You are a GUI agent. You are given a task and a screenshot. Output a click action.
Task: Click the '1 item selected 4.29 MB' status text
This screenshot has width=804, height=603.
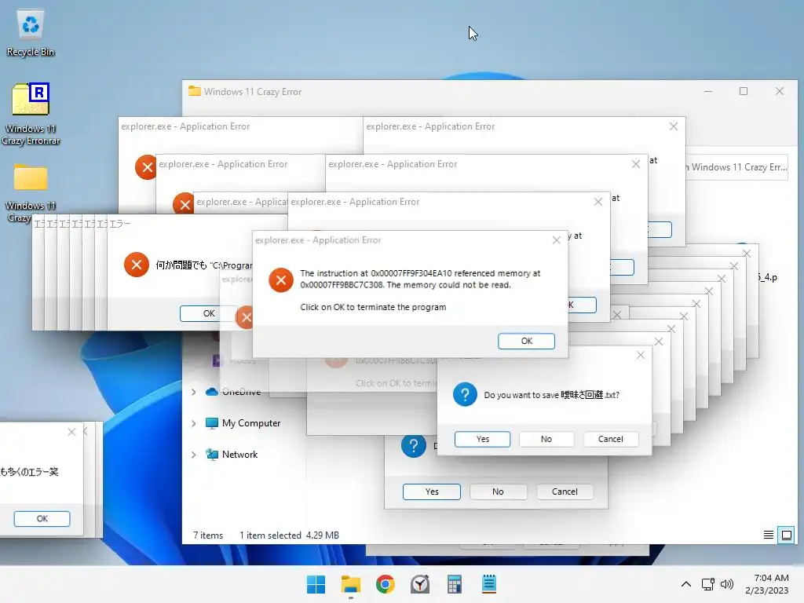click(x=289, y=535)
